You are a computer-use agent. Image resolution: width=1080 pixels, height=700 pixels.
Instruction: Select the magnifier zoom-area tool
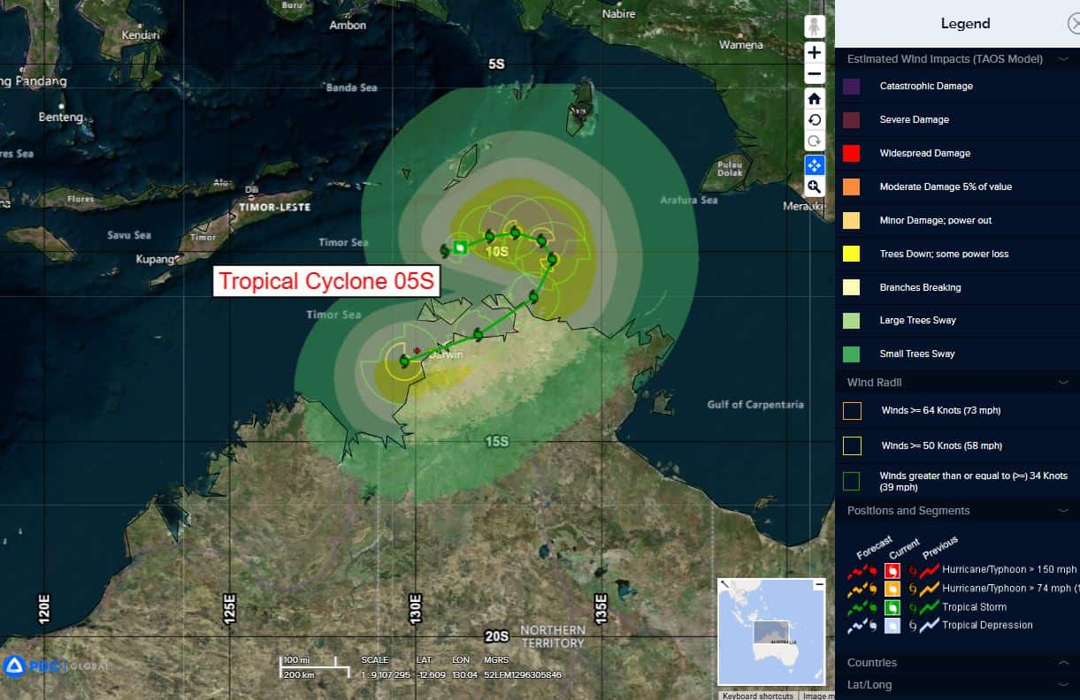pyautogui.click(x=815, y=186)
